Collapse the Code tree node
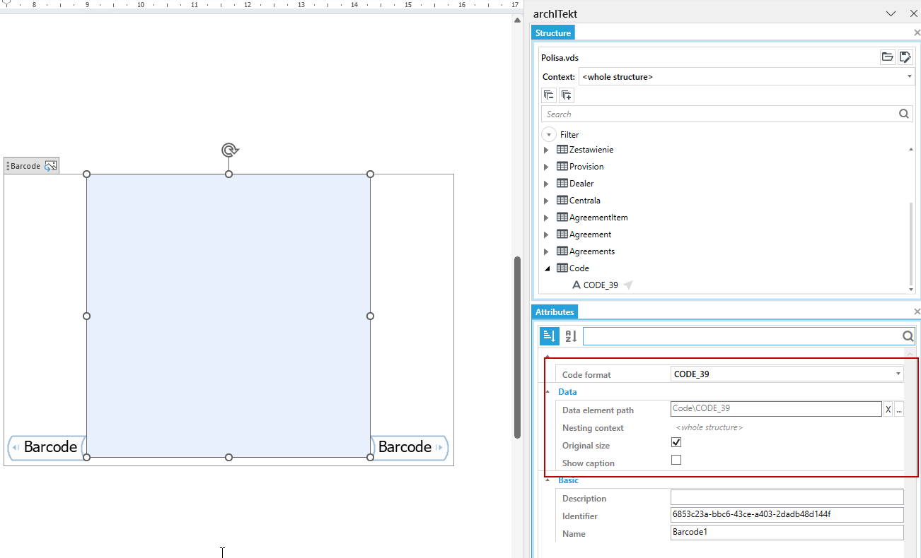 547,268
